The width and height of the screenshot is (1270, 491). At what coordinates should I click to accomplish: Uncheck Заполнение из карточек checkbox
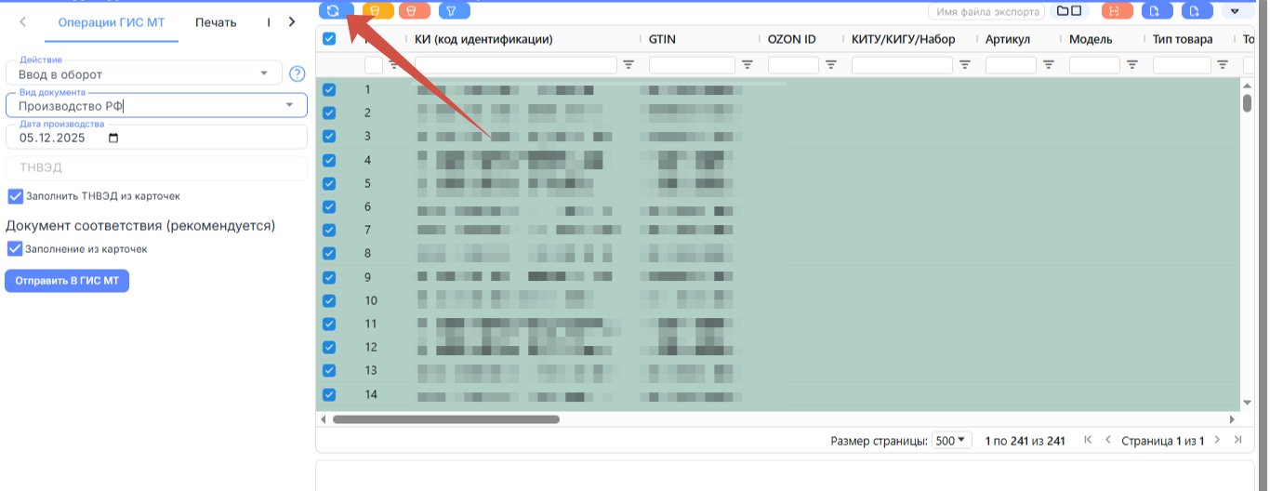click(x=15, y=249)
